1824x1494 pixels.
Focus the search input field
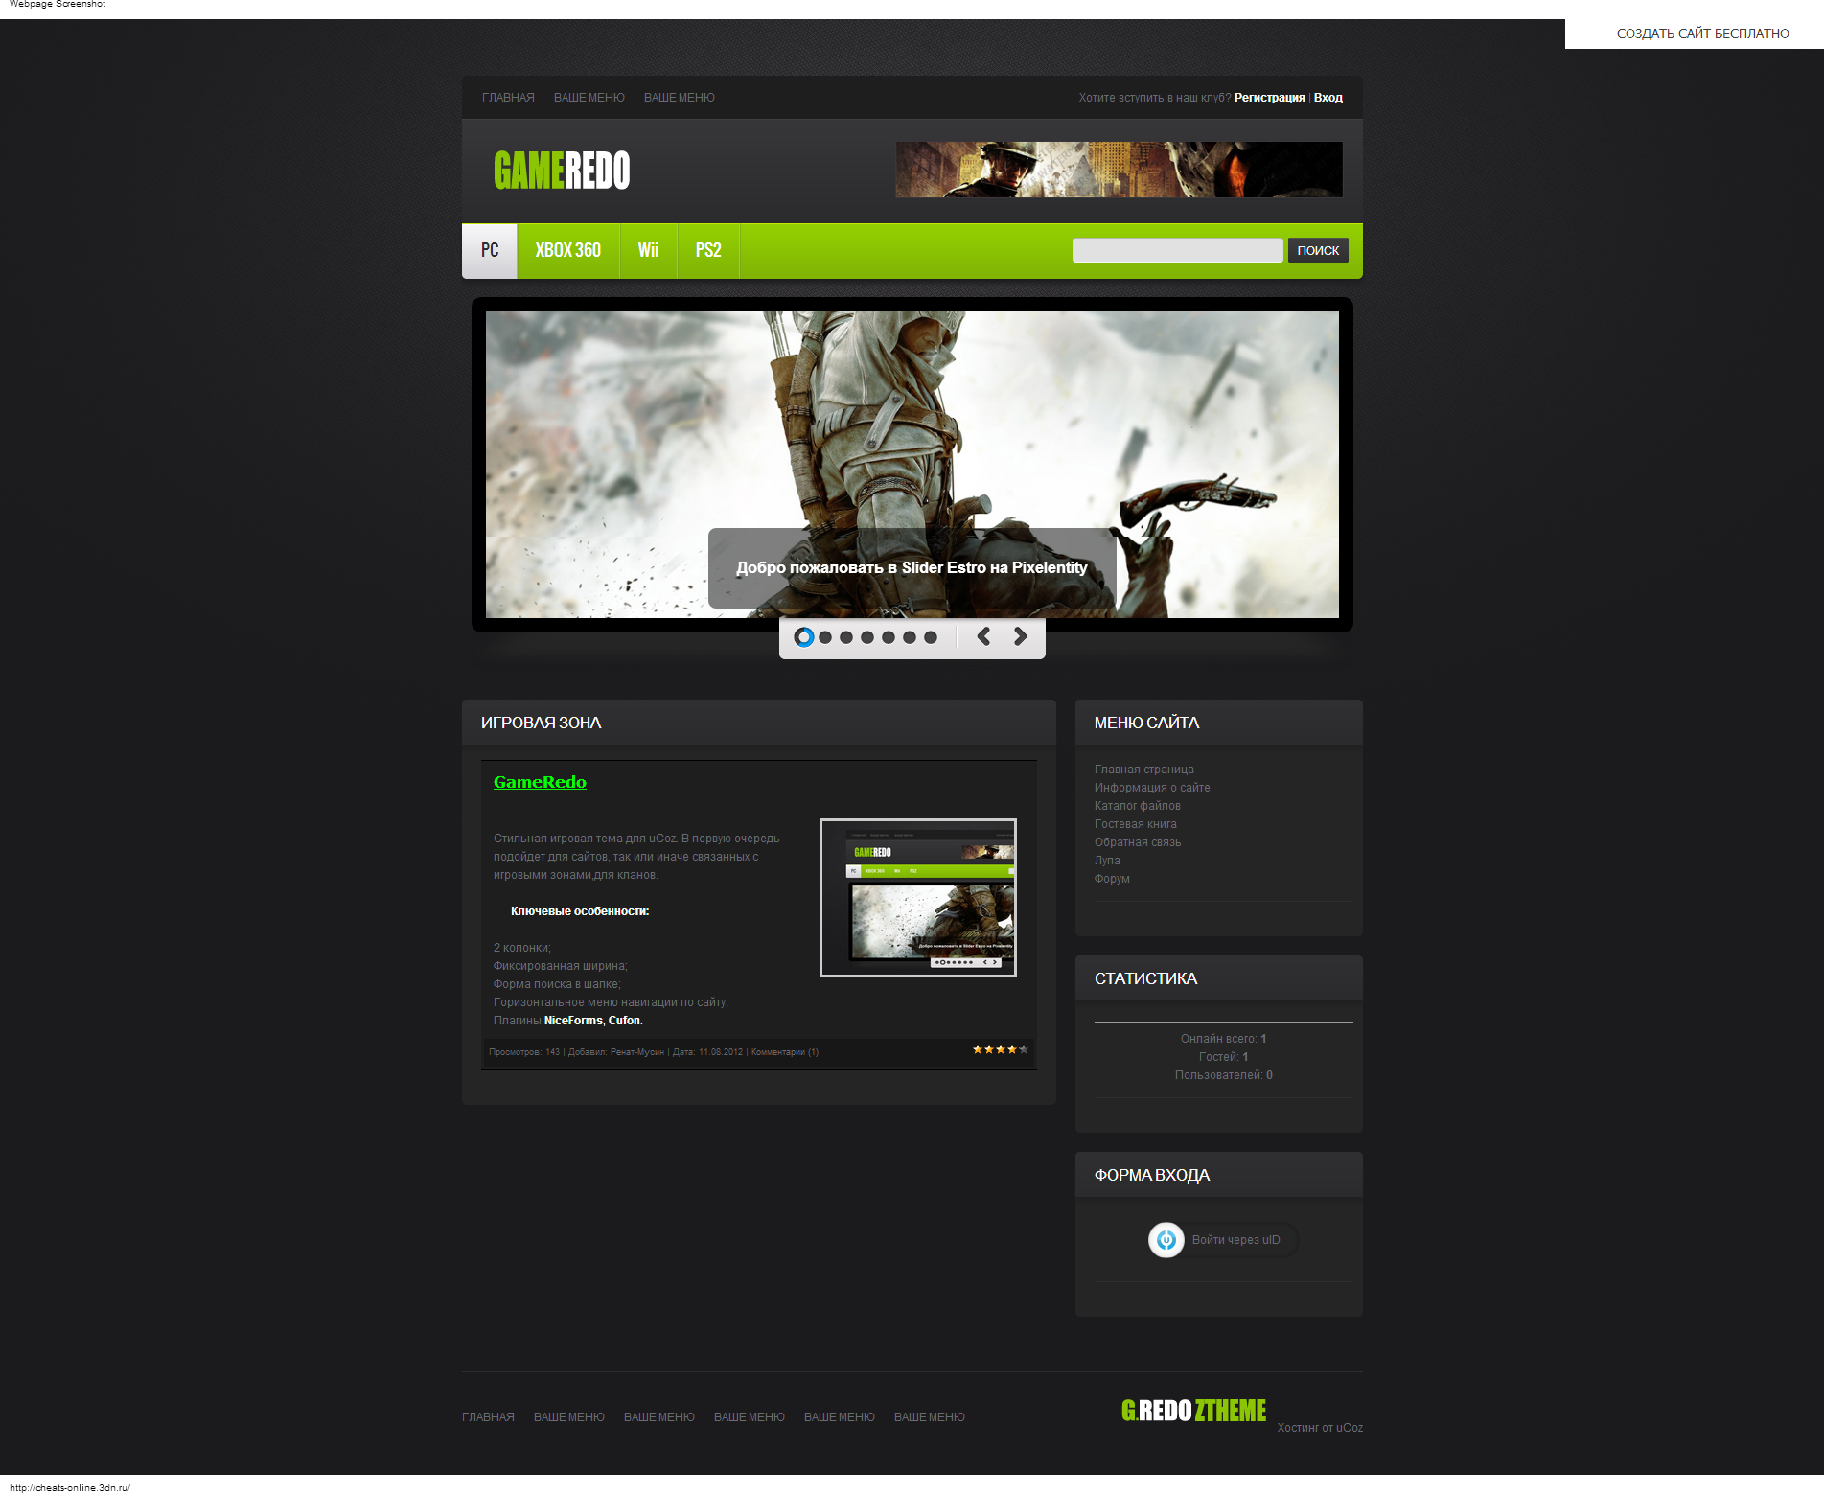[1177, 250]
